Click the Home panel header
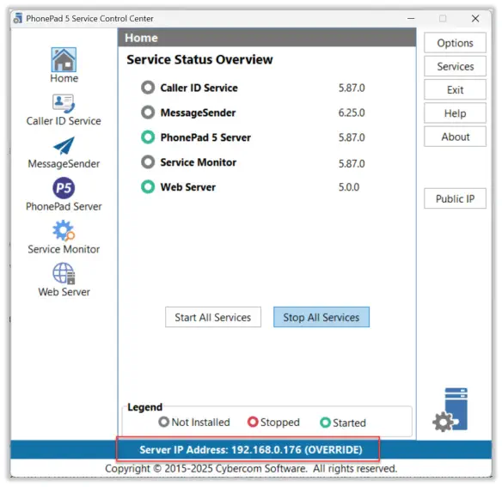The height and width of the screenshot is (487, 502). coord(266,38)
